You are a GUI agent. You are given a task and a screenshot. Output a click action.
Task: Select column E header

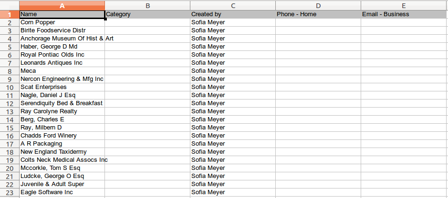404,6
